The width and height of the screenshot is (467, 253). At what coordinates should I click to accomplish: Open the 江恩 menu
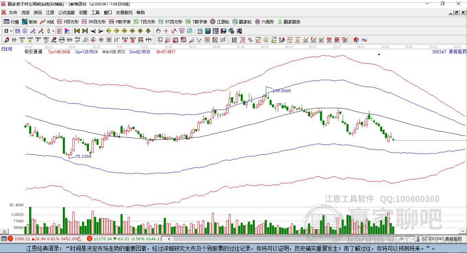point(50,12)
